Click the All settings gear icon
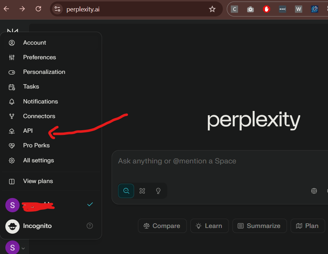This screenshot has height=254, width=328. coord(12,161)
